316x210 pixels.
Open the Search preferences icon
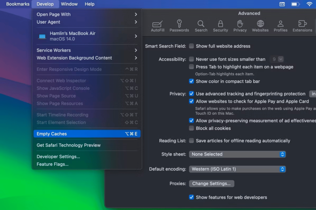201,26
